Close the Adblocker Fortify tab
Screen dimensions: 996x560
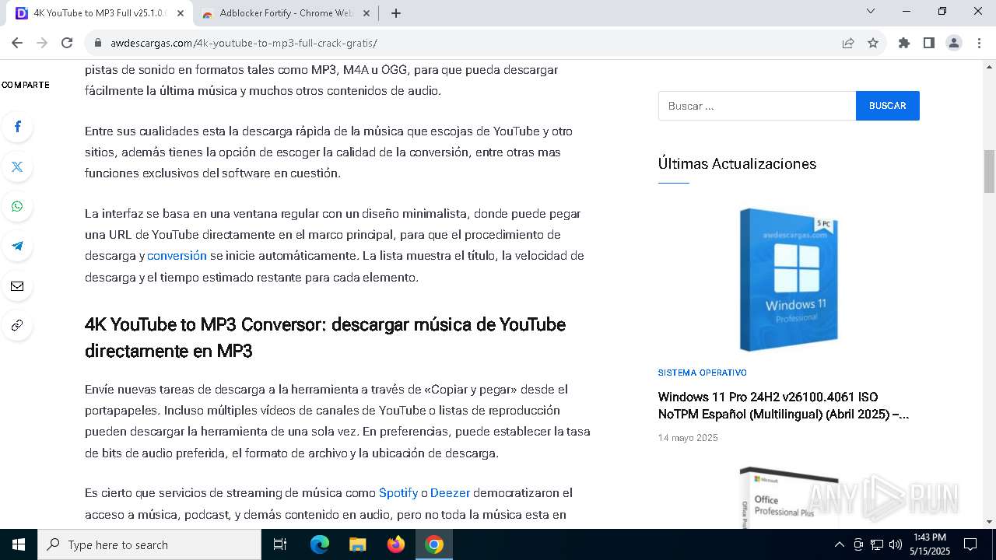[367, 13]
